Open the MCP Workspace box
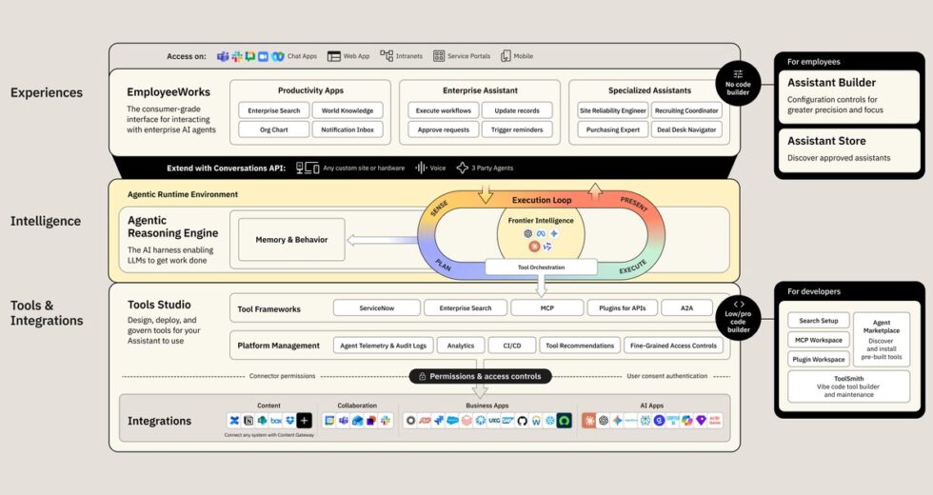Image resolution: width=933 pixels, height=495 pixels. coord(818,340)
